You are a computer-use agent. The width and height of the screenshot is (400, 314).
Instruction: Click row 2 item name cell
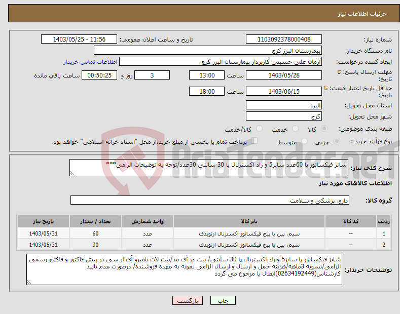click(x=249, y=245)
